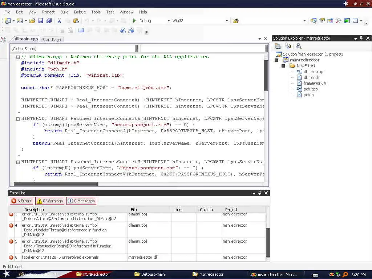Collapse the NewFilter1 folder node
The height and width of the screenshot is (279, 372).
(x=283, y=66)
